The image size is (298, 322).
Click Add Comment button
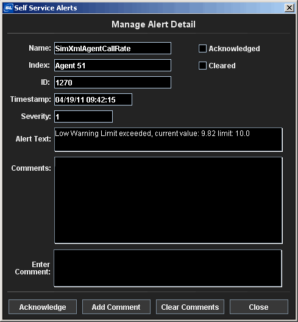116,307
